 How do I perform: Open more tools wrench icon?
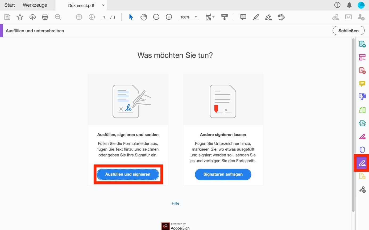(x=362, y=189)
